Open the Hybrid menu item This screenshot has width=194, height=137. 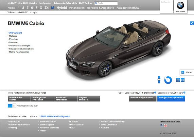61,8
